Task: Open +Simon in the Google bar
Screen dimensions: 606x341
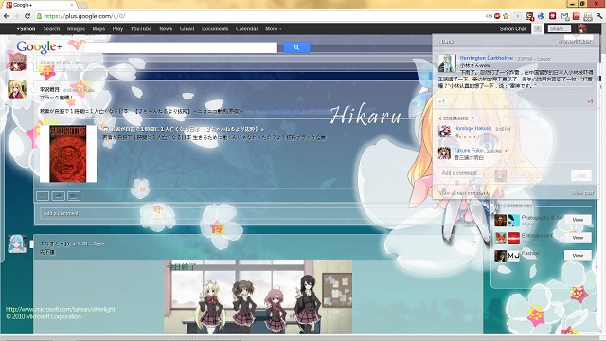Action: click(x=26, y=29)
